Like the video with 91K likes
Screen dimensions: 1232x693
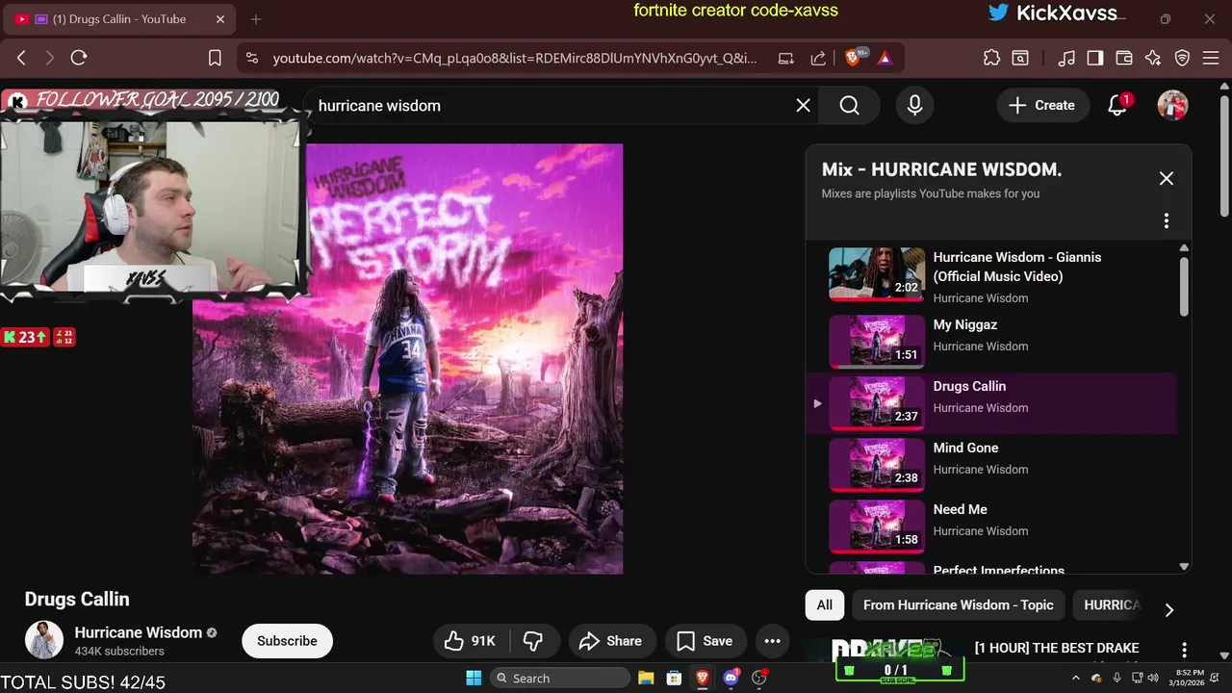pyautogui.click(x=471, y=641)
